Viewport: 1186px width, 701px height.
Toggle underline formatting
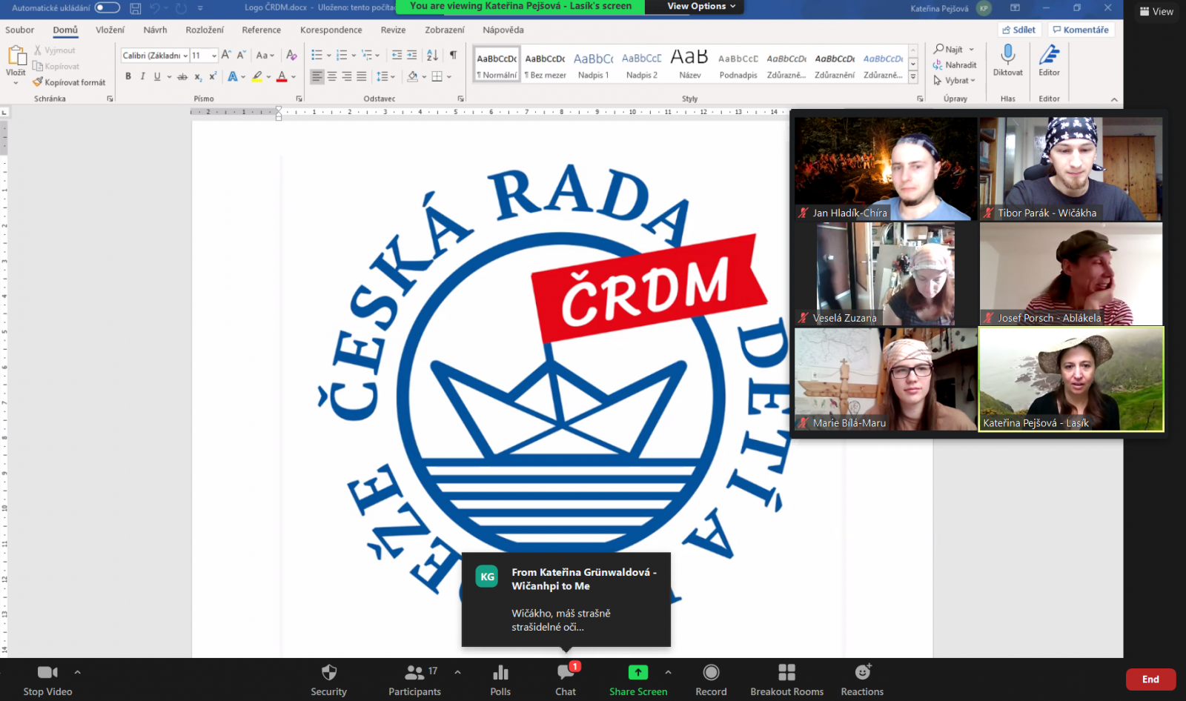[x=157, y=76]
